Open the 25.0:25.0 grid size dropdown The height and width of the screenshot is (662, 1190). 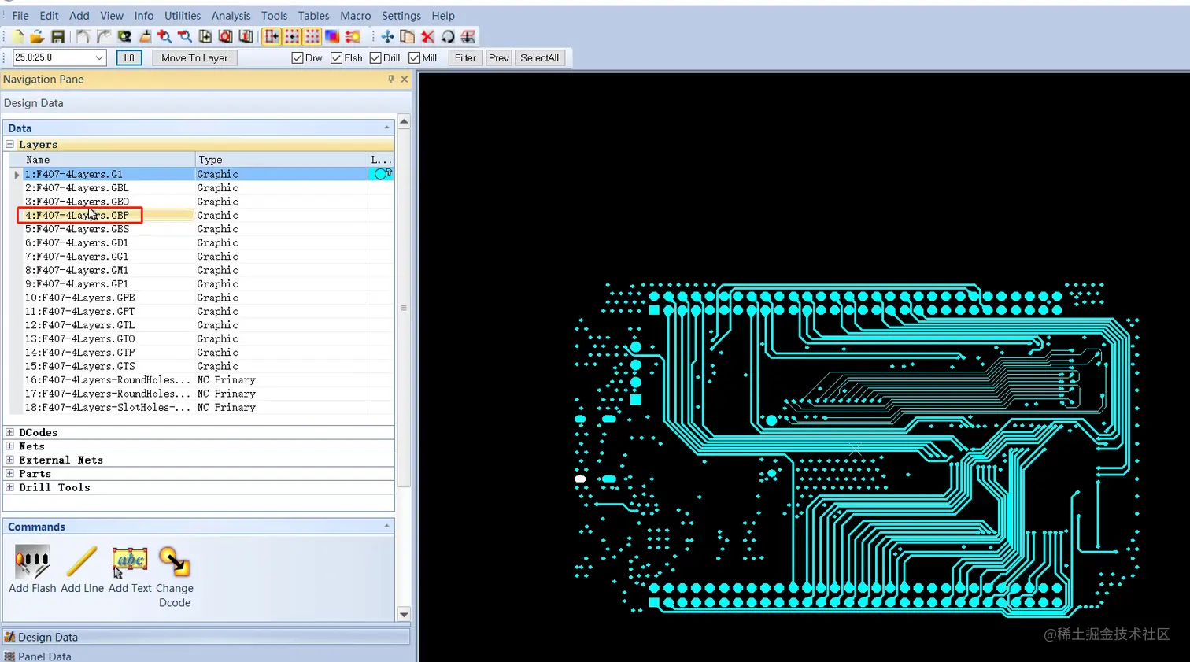point(99,57)
